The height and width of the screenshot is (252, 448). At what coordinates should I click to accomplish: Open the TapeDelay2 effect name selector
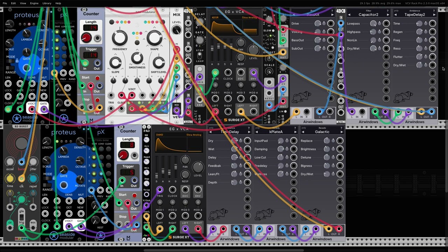pyautogui.click(x=415, y=15)
